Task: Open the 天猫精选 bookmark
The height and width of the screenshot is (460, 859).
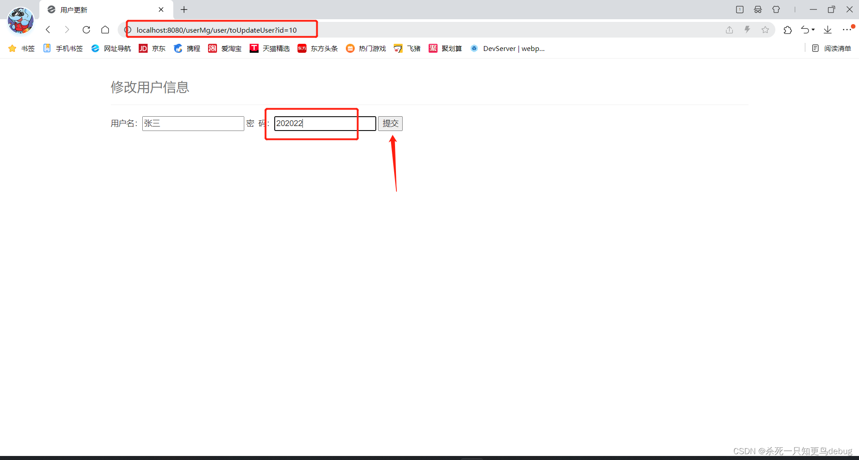Action: (x=270, y=48)
